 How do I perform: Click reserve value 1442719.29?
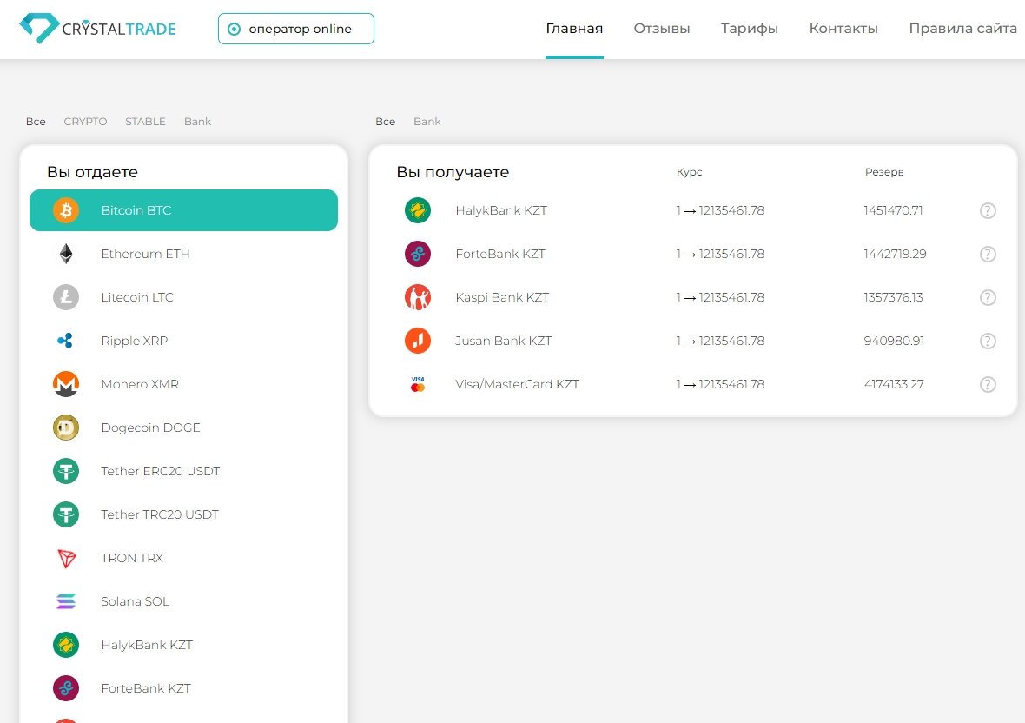point(895,254)
